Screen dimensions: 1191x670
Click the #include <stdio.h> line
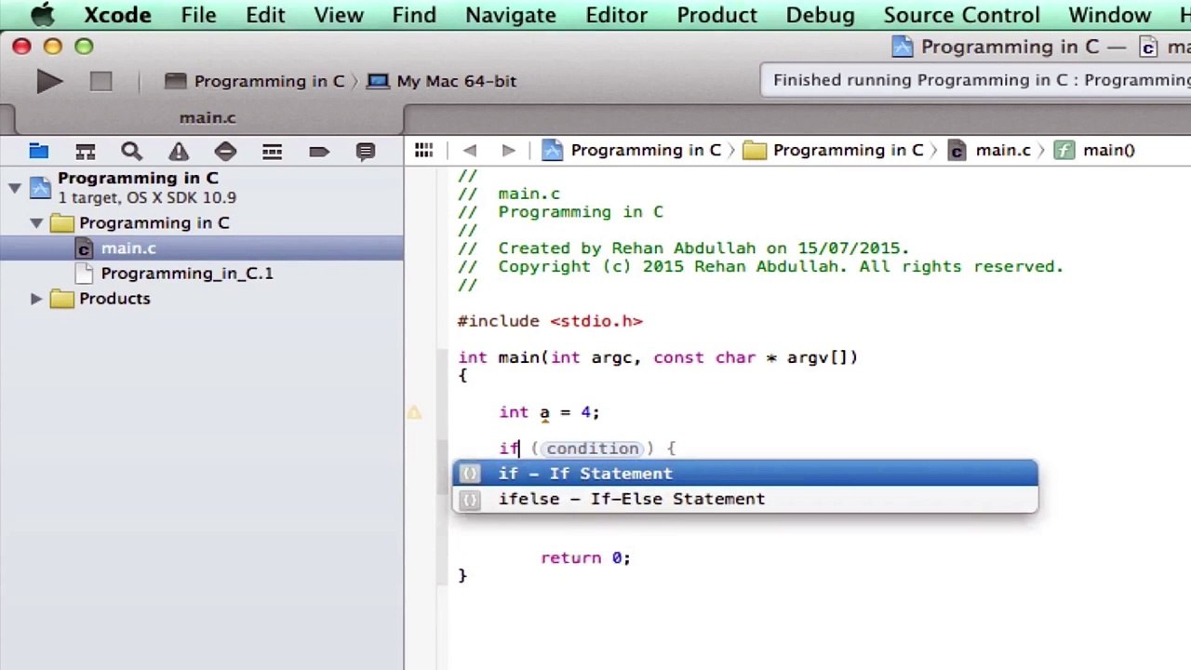550,321
